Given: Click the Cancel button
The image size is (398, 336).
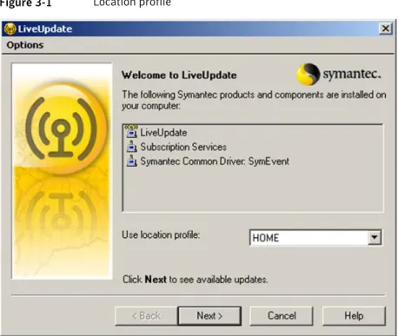Looking at the screenshot, I should tap(282, 316).
